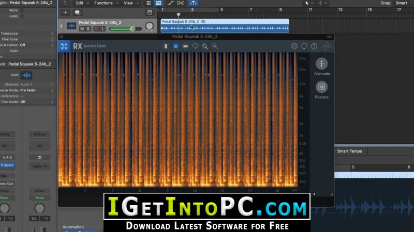This screenshot has height=232, width=414.
Task: Click the Stereo Out output button
Action: point(7,184)
